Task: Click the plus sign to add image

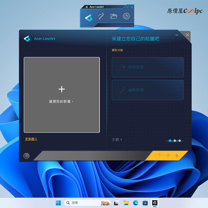Action: (x=62, y=89)
